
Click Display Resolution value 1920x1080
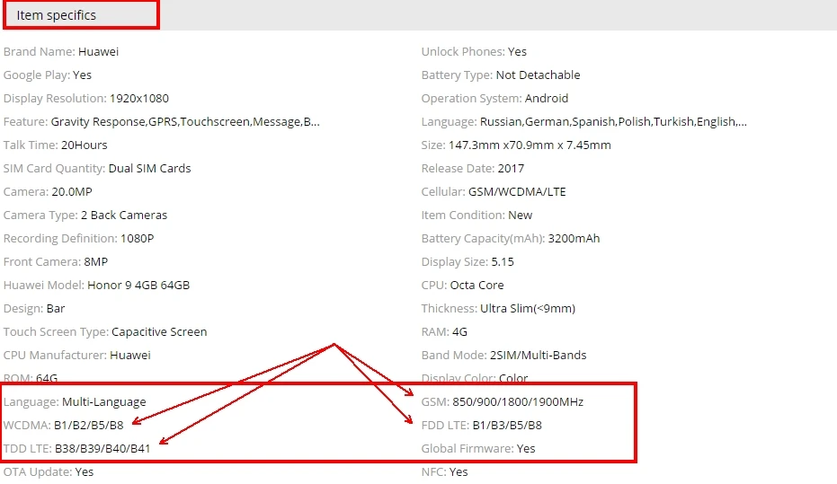[x=138, y=99]
